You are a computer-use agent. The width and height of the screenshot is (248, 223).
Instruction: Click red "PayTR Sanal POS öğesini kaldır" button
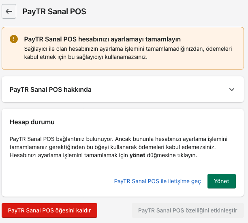[49, 210]
